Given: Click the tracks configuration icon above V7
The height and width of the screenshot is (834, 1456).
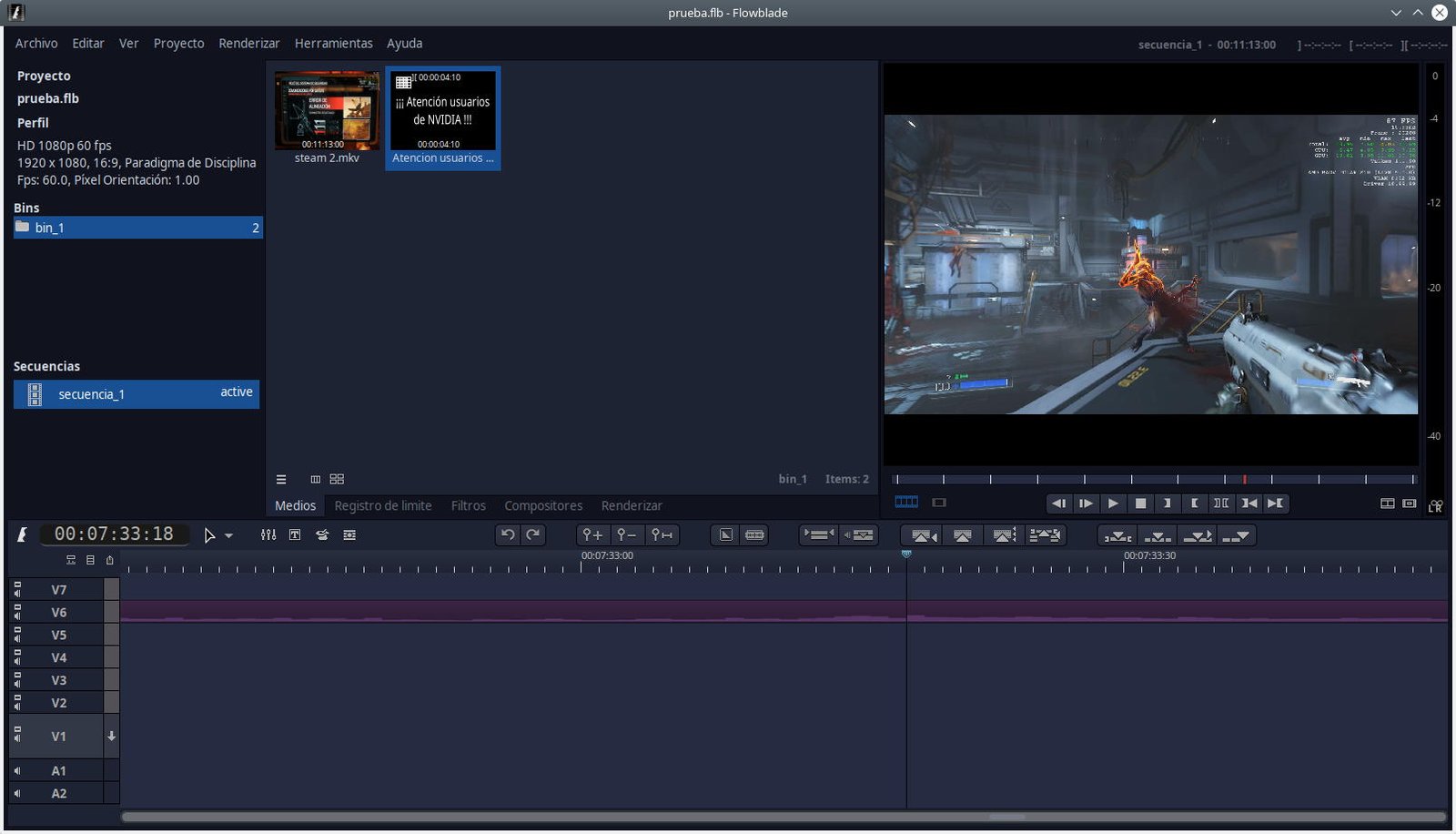Looking at the screenshot, I should coord(71,560).
